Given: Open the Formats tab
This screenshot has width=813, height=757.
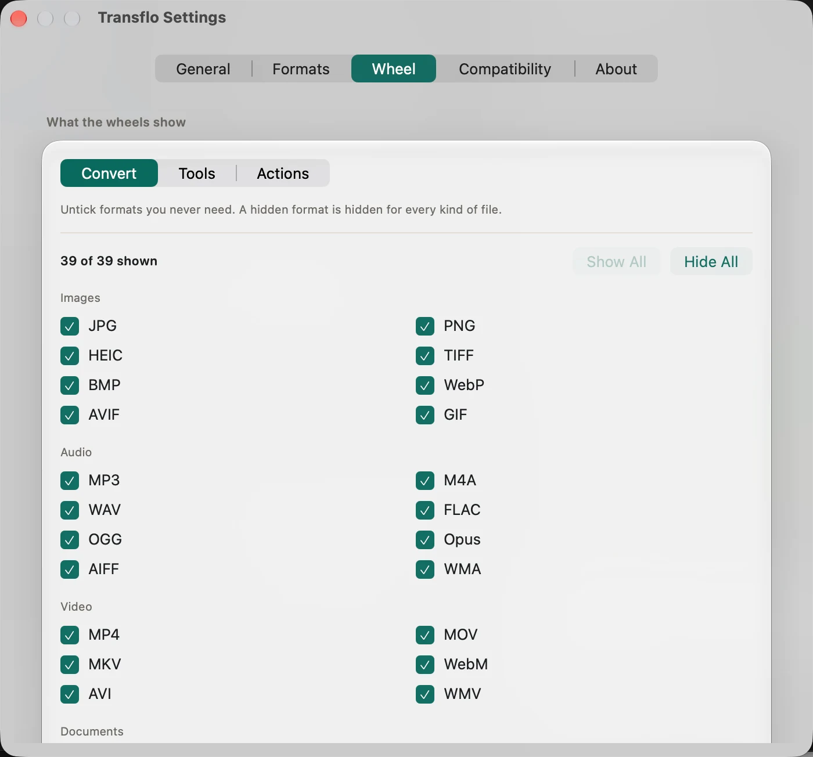Looking at the screenshot, I should click(x=301, y=69).
